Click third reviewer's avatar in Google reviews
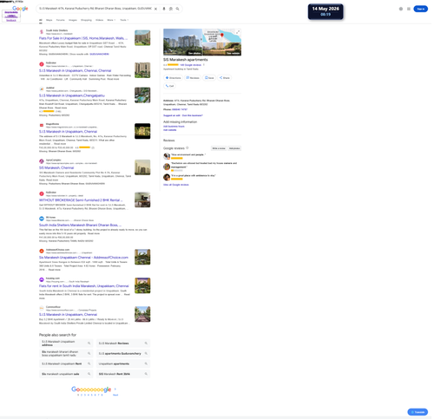434x419 pixels. 167,177
